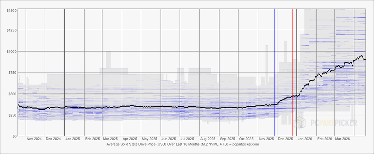Click the Jan 2026 axis label

(305, 139)
